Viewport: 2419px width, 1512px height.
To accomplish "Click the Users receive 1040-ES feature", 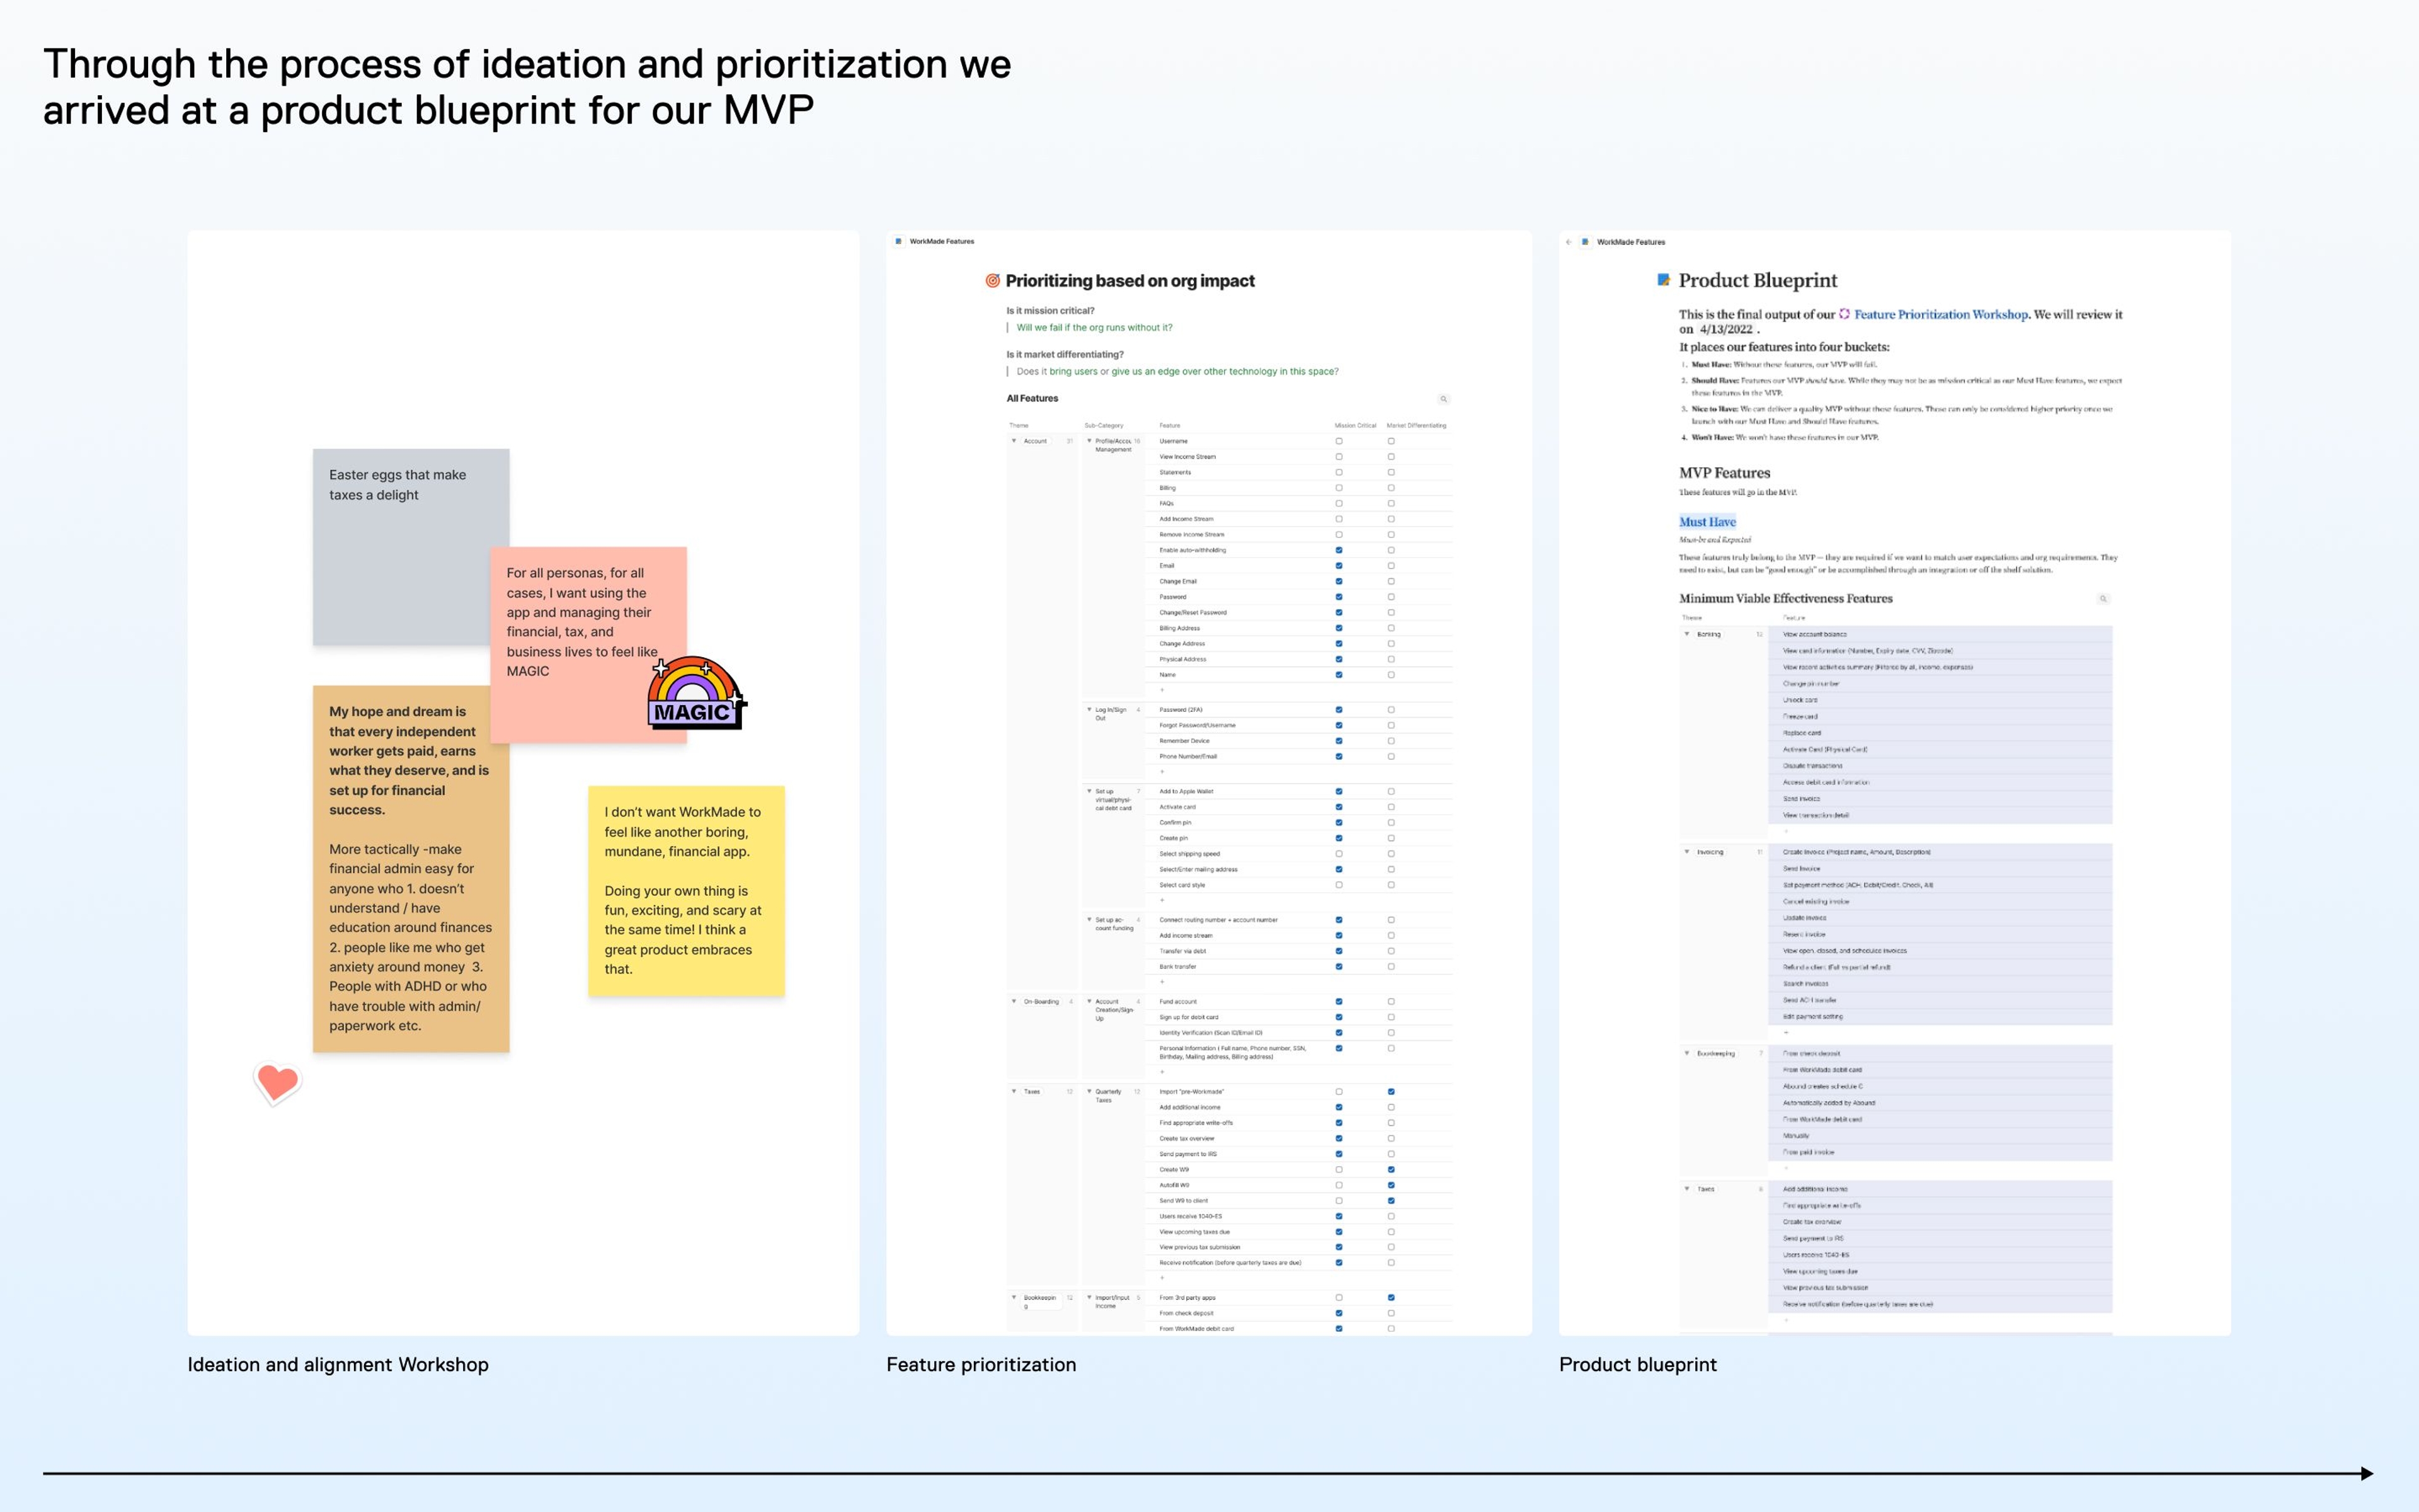I will pyautogui.click(x=1191, y=1217).
